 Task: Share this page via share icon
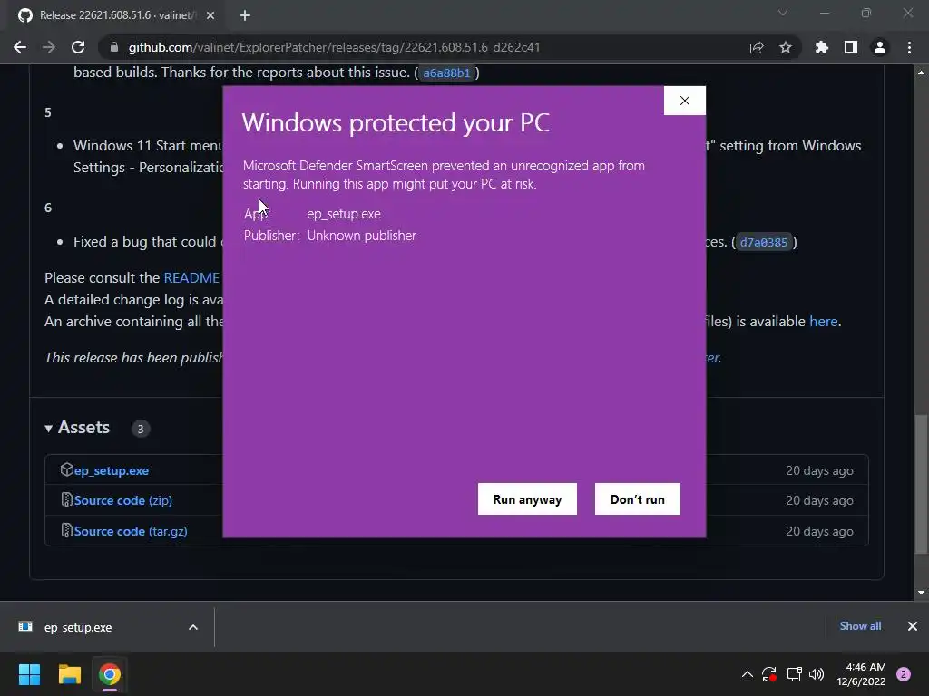pyautogui.click(x=757, y=47)
